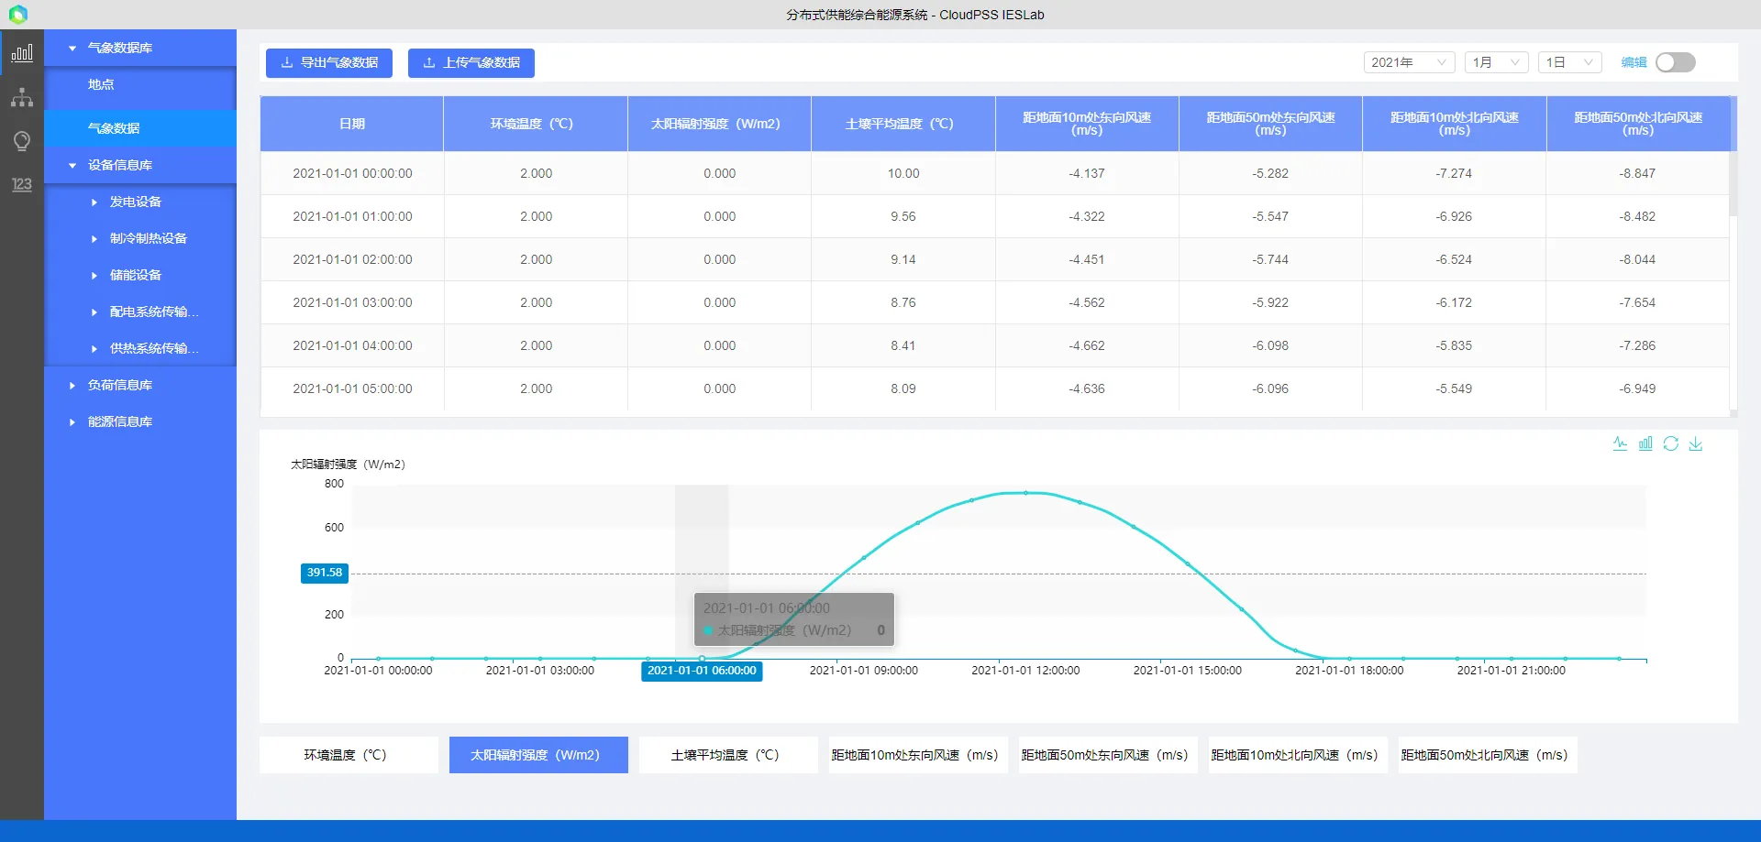
Task: Show 距地面50m处北向风速 chart series
Action: click(1488, 755)
